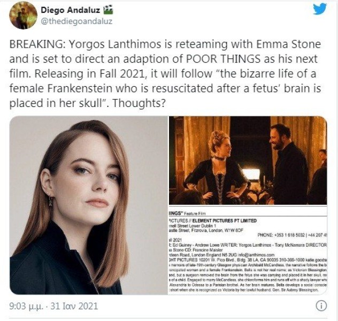Click the 31 Ιαν 2021 date
This screenshot has width=338, height=321.
tap(74, 306)
